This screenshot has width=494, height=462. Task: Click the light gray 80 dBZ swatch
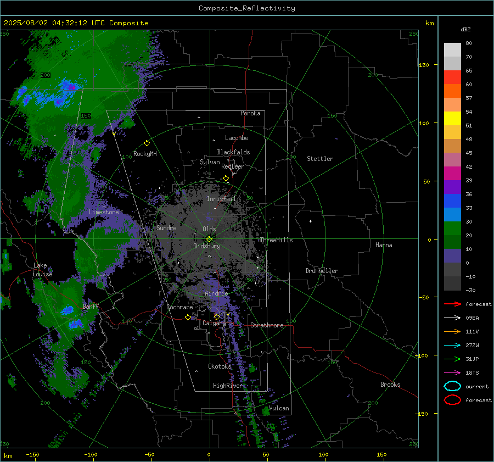(452, 50)
